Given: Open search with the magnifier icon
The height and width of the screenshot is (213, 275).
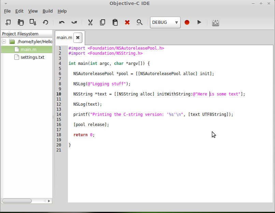Looking at the screenshot, I should tap(140, 22).
